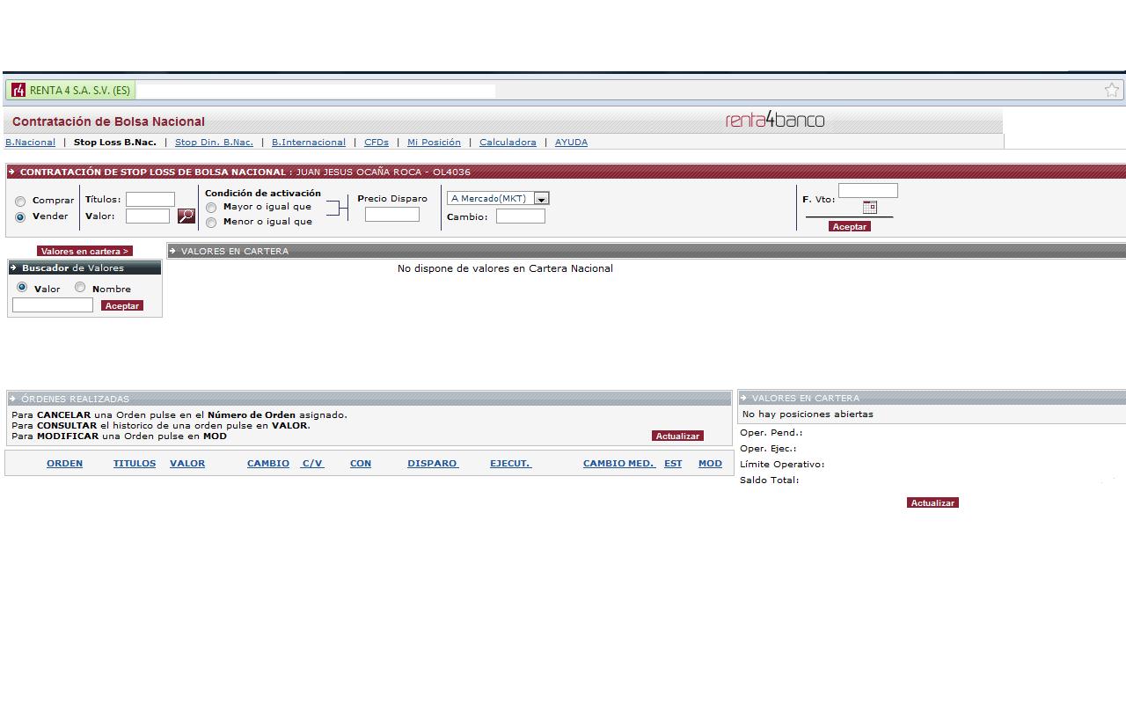Click Aceptar button under F. Vto

849,226
